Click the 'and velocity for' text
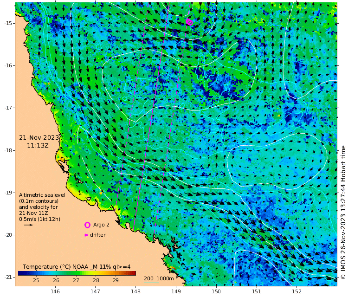The image size is (348, 297). tap(39, 207)
